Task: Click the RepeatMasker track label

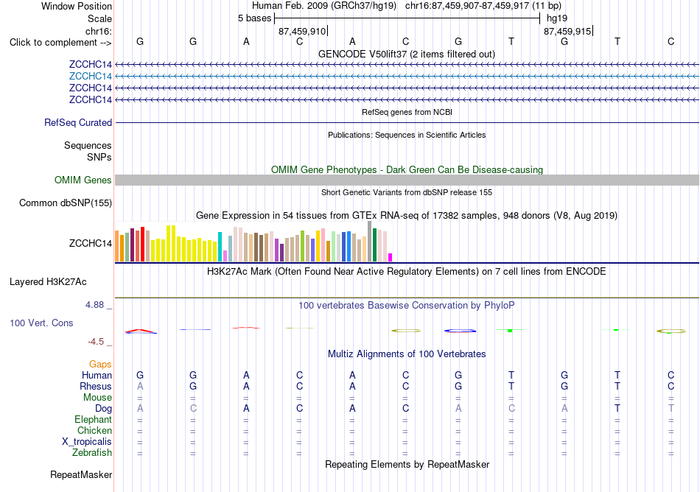Action: point(81,475)
